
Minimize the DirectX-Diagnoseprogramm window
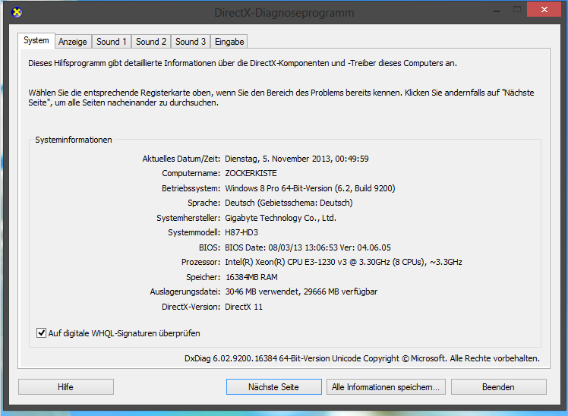(x=497, y=10)
